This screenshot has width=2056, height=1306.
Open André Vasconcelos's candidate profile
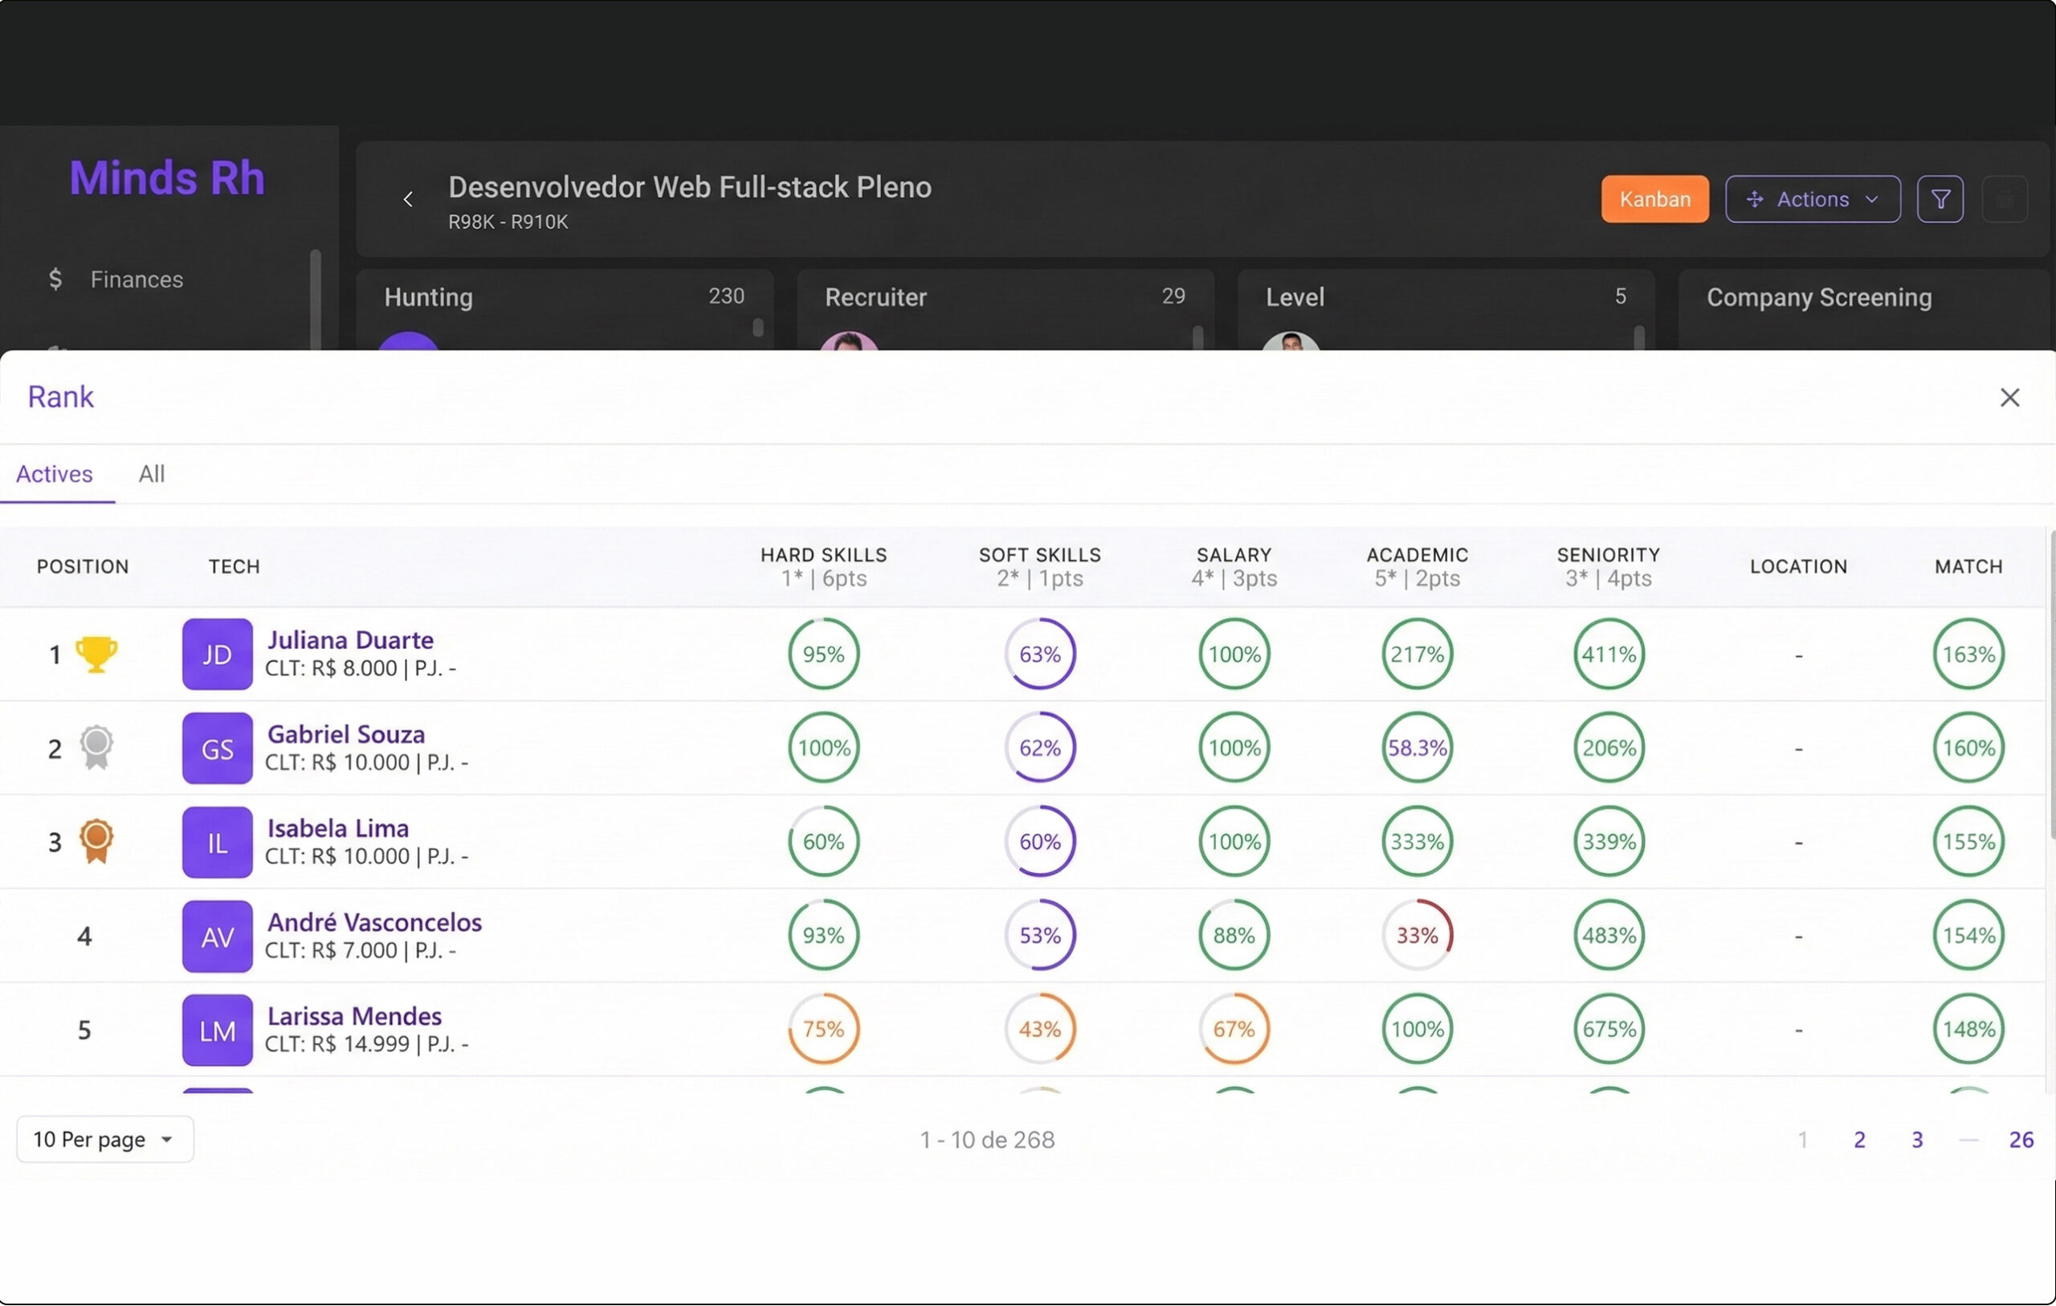coord(374,923)
